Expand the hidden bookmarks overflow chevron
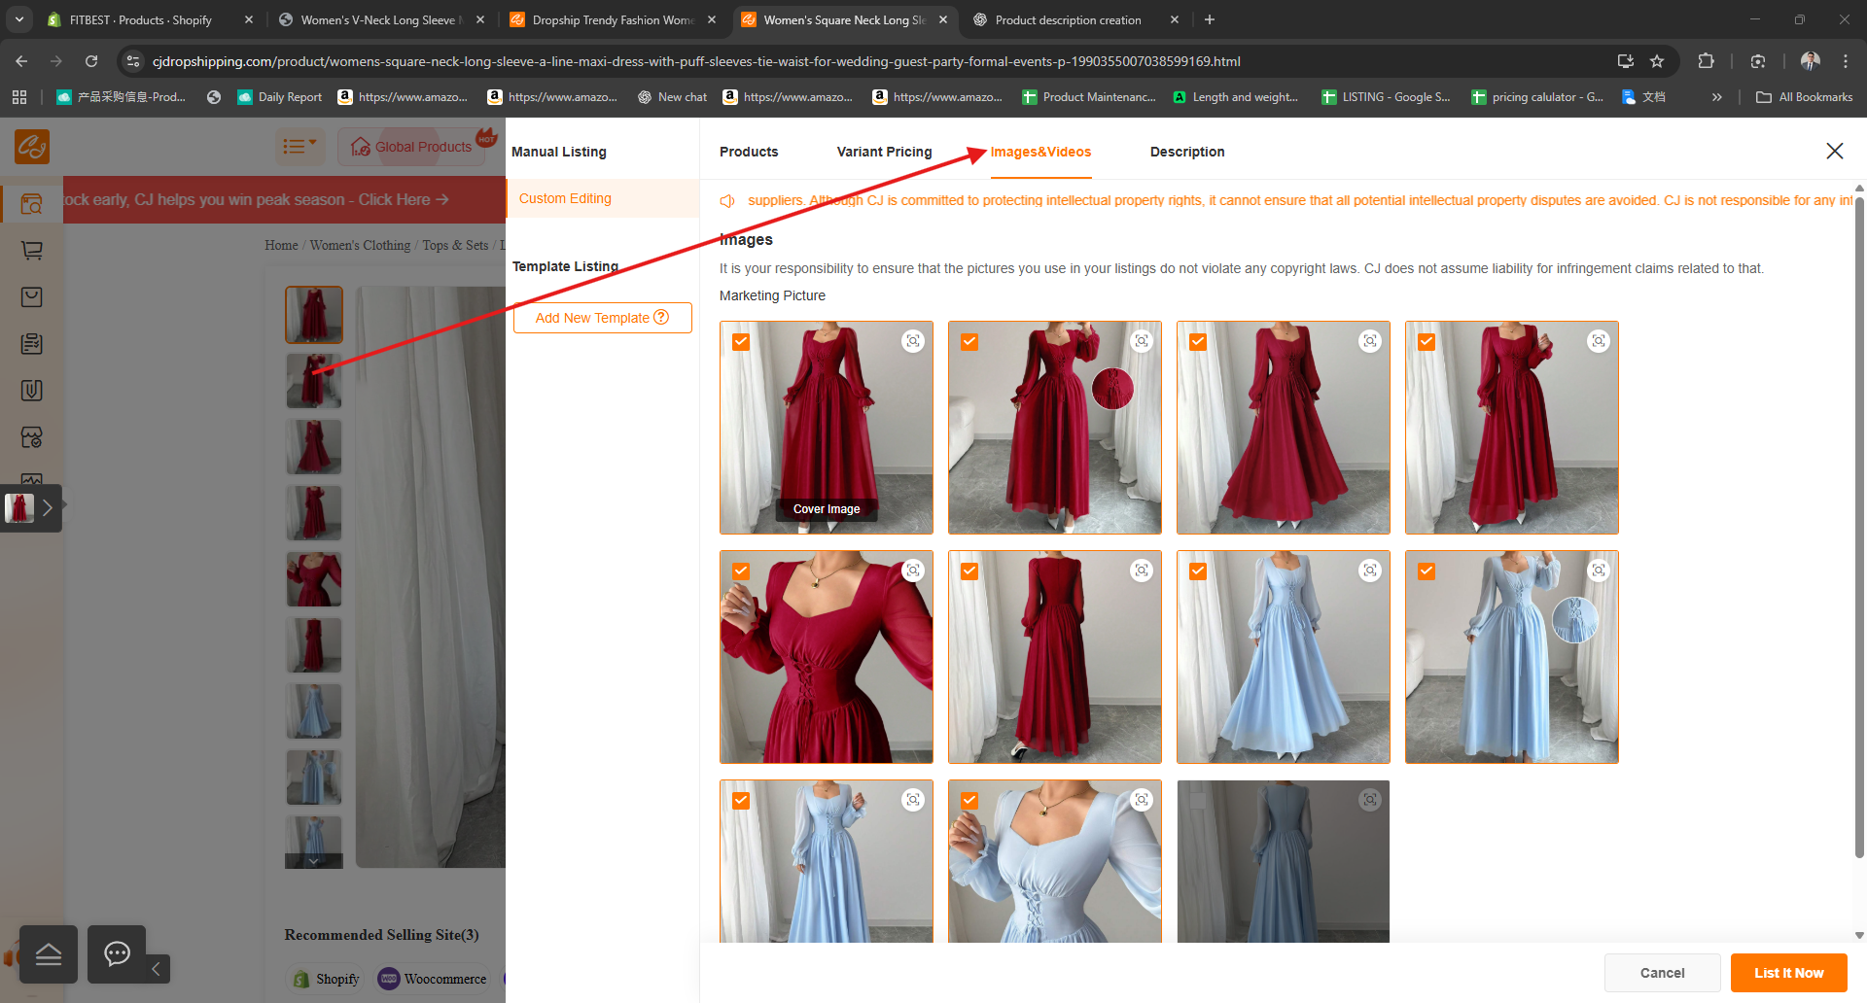The height and width of the screenshot is (1003, 1867). pos(1716,97)
